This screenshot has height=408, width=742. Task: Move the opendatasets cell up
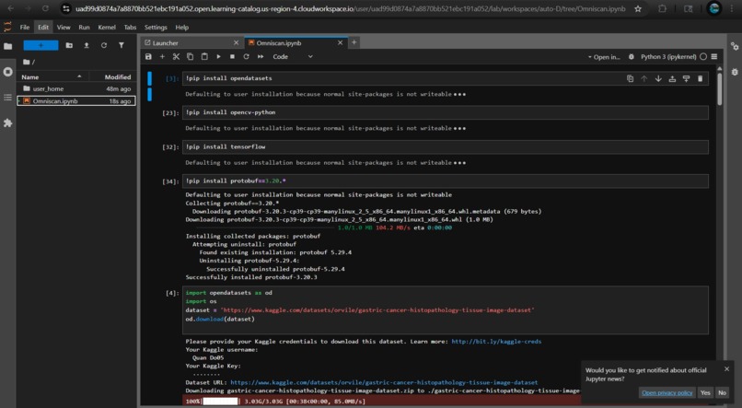[644, 78]
